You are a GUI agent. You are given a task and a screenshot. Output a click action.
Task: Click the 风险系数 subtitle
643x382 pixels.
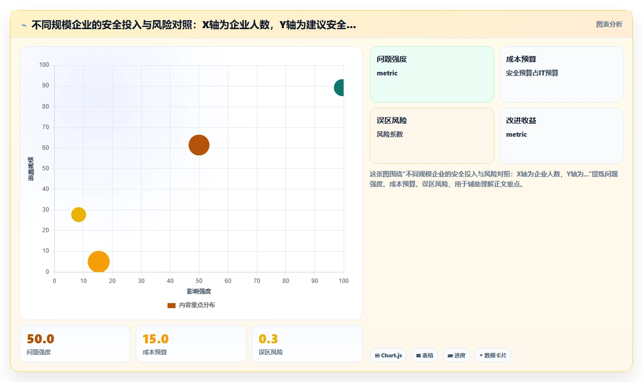click(x=390, y=134)
